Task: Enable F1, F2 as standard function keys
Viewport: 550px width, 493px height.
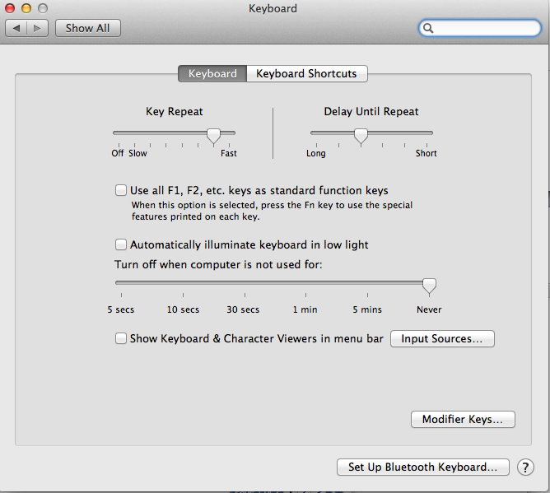Action: (121, 190)
